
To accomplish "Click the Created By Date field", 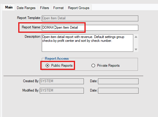I will click(118, 81).
